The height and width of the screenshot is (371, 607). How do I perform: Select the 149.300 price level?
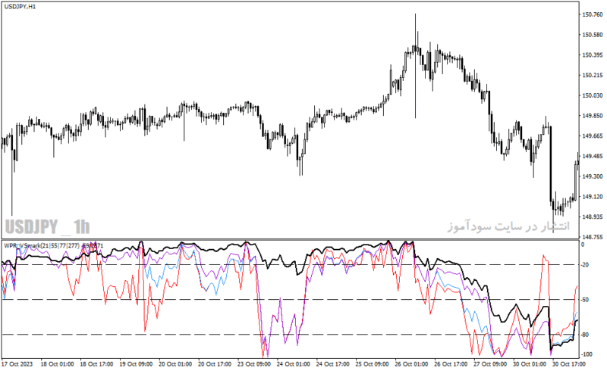(x=593, y=176)
